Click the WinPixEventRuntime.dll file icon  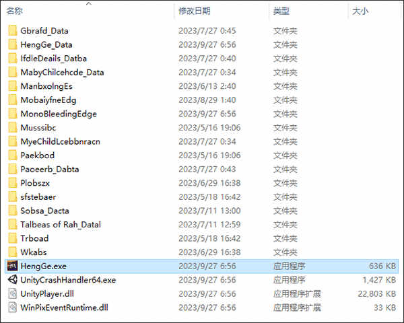click(12, 308)
